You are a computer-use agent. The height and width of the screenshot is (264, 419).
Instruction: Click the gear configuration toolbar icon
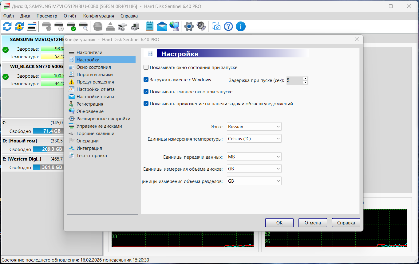coord(189,27)
